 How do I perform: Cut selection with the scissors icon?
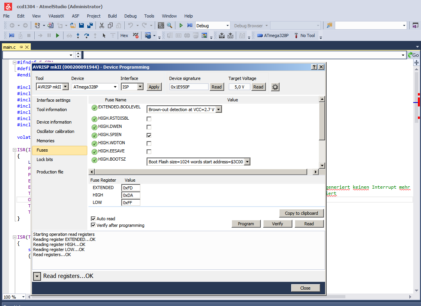click(101, 25)
